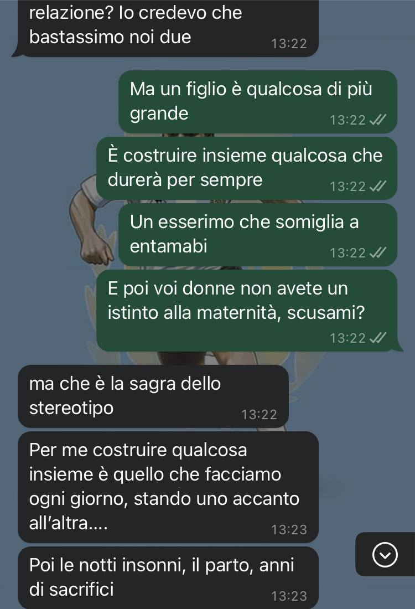Tap the 'Per me costruire qualcosa insieme' message
Viewport: 415px width, 609px height.
[168, 487]
